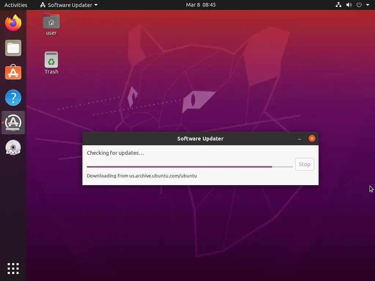Image resolution: width=375 pixels, height=281 pixels.
Task: Close the Software Updater dialog
Action: [312, 138]
